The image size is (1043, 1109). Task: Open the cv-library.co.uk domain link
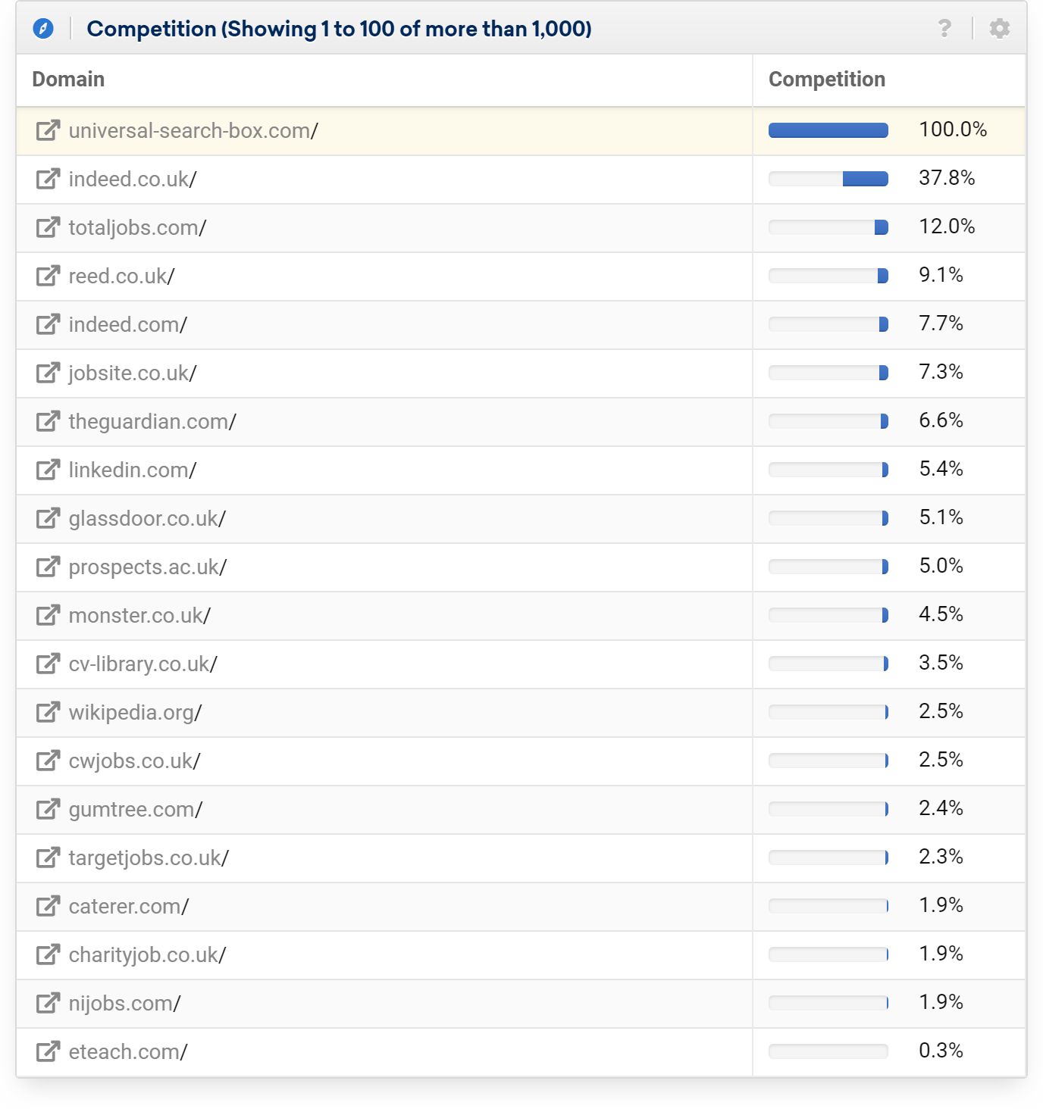[x=143, y=664]
